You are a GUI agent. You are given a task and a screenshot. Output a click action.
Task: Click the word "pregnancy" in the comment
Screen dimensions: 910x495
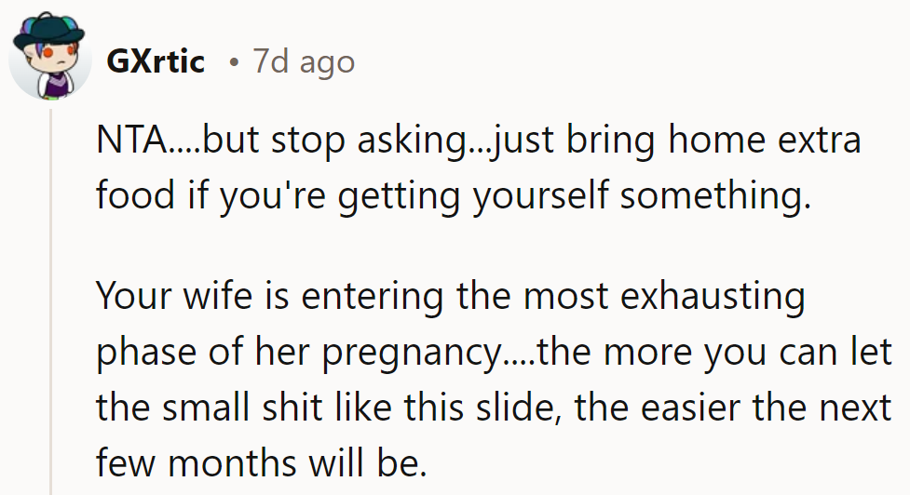(x=412, y=354)
